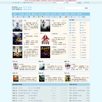Click the red heart share icon
Viewport: 102px width, 102px height.
tap(42, 17)
